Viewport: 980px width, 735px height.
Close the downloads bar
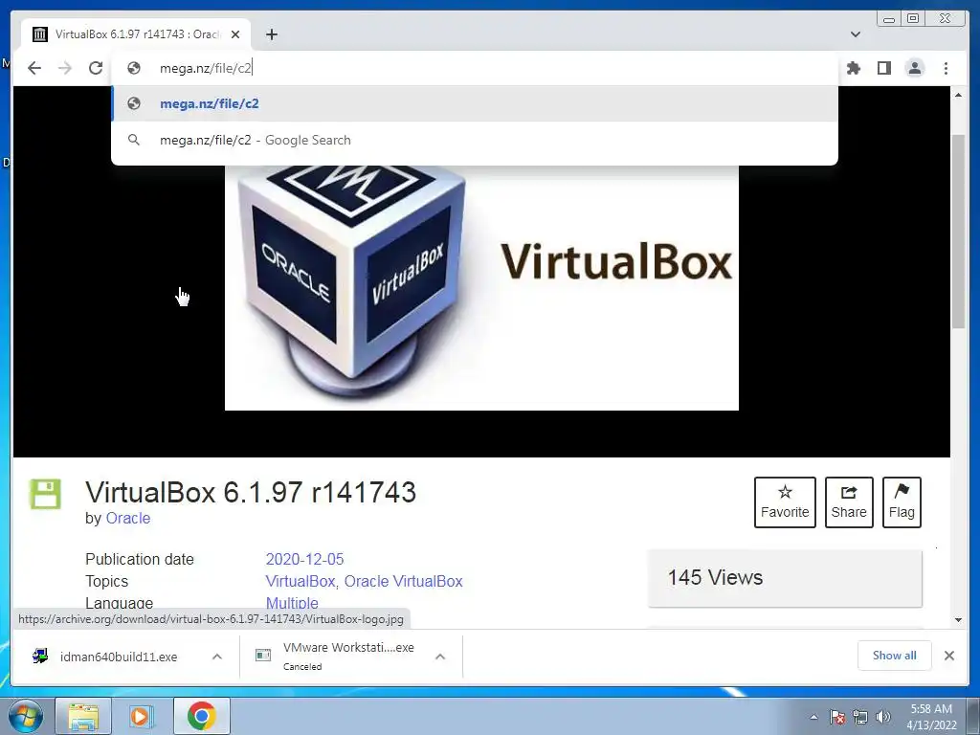948,656
